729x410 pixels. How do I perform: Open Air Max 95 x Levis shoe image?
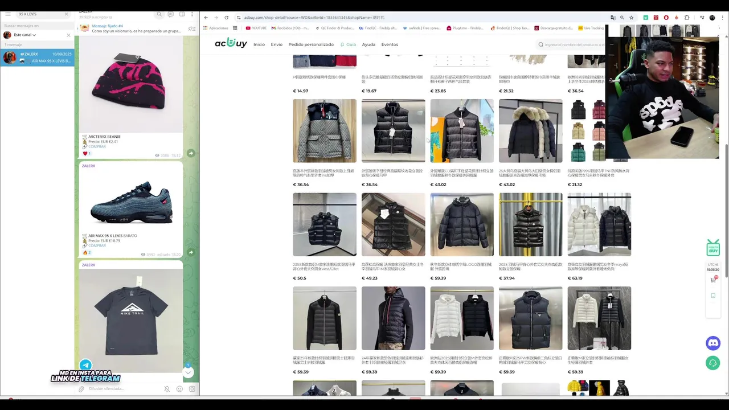131,201
